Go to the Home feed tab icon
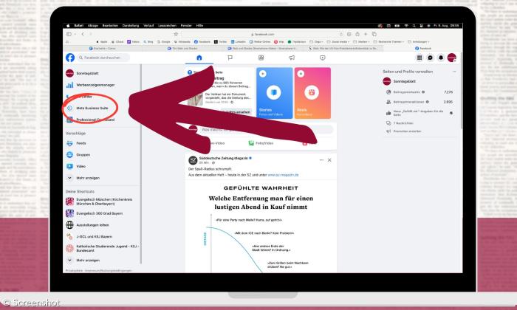Viewport: 517px width, 310px height. pyautogui.click(x=199, y=58)
